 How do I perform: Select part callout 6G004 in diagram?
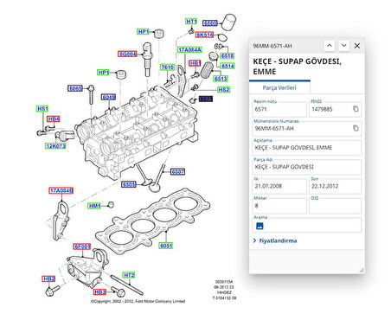tap(127, 54)
